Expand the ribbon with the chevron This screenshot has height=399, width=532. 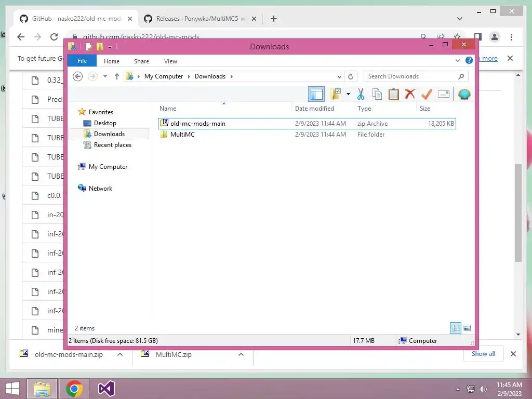[457, 60]
